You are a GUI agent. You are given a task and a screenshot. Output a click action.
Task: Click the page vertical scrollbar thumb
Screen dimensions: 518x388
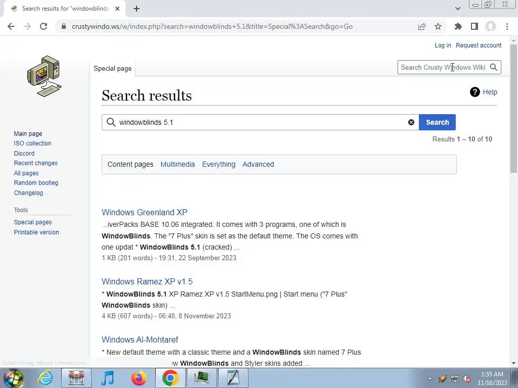(x=513, y=108)
